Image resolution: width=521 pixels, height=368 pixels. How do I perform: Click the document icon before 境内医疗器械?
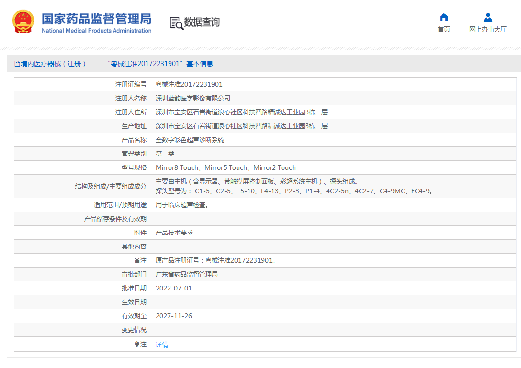tap(17, 64)
